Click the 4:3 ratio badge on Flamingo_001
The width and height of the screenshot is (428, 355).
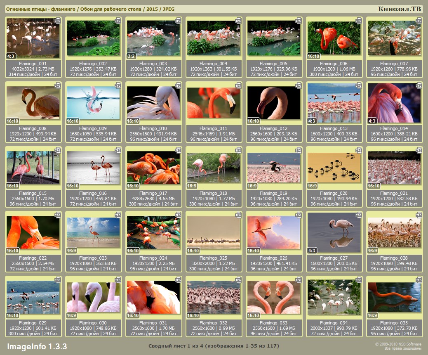point(11,56)
